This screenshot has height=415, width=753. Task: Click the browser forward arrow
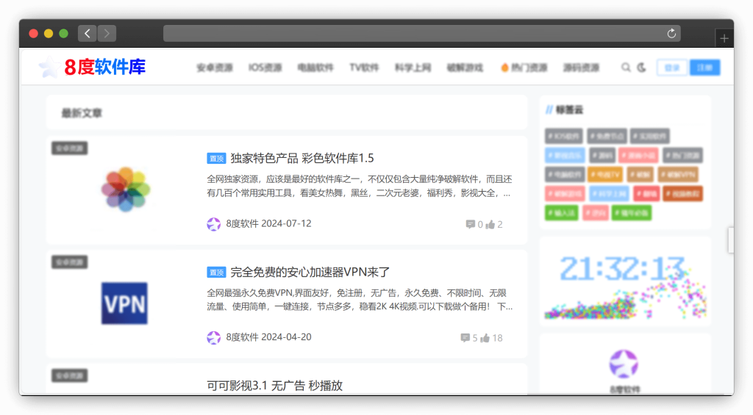click(107, 34)
